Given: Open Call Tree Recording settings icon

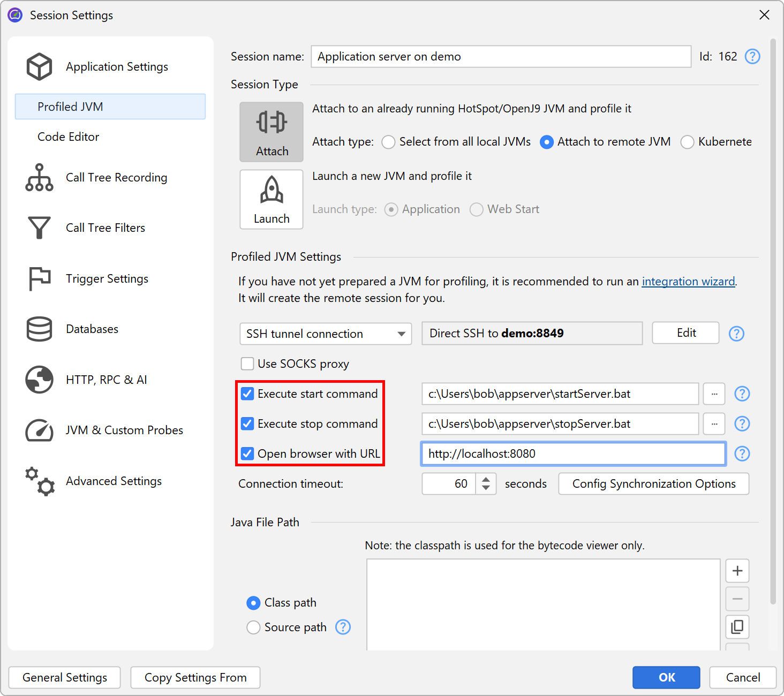Looking at the screenshot, I should click(x=39, y=178).
